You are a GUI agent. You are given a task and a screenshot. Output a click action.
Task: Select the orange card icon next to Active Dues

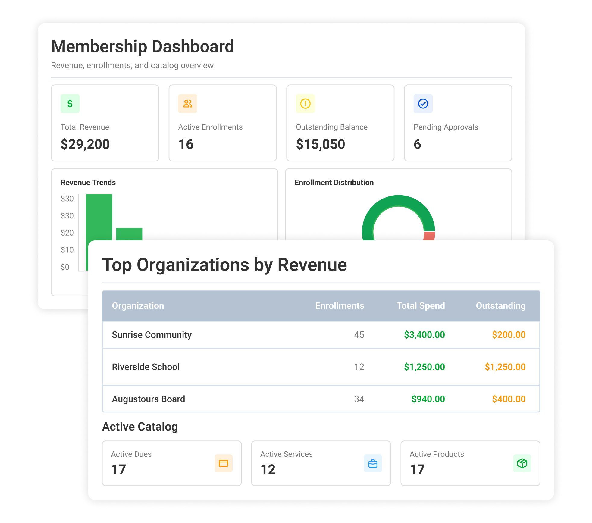click(224, 464)
